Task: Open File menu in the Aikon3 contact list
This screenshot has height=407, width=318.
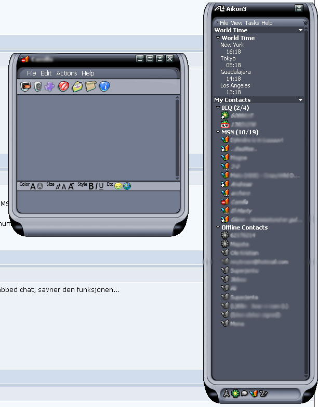Action: tap(224, 23)
